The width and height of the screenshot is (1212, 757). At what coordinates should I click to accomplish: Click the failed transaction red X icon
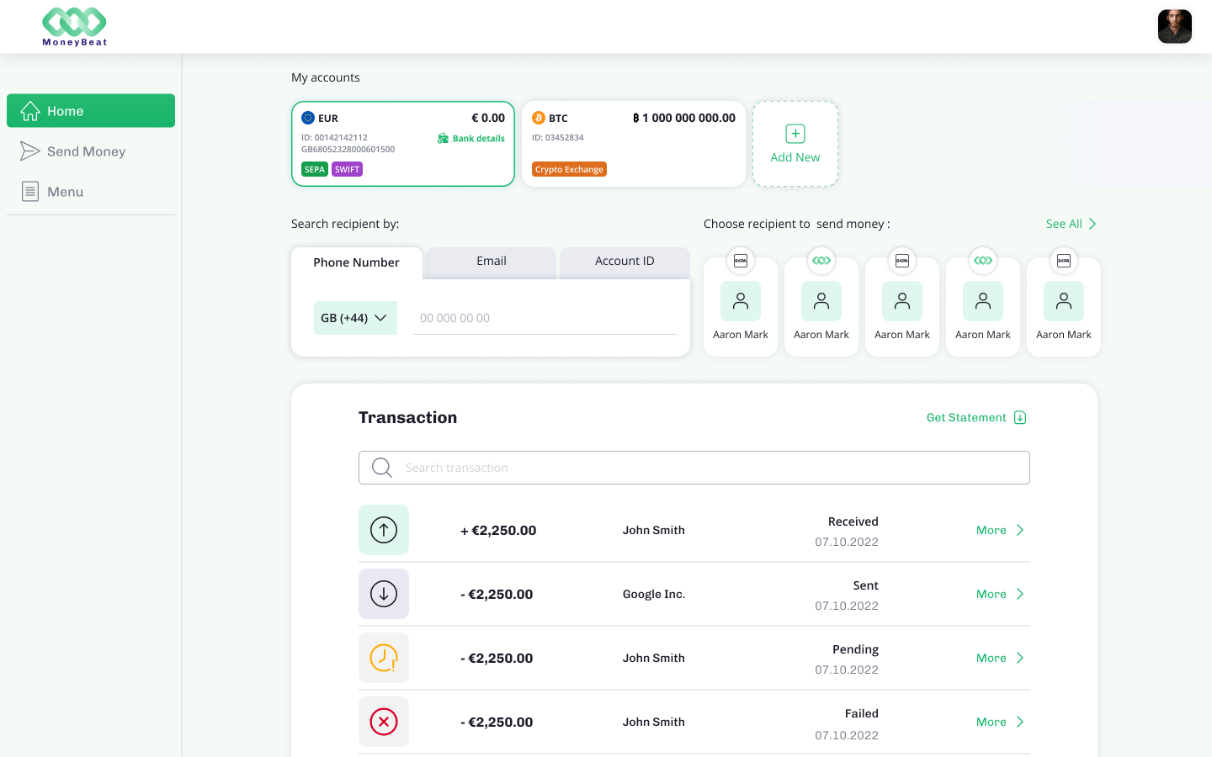pos(384,722)
